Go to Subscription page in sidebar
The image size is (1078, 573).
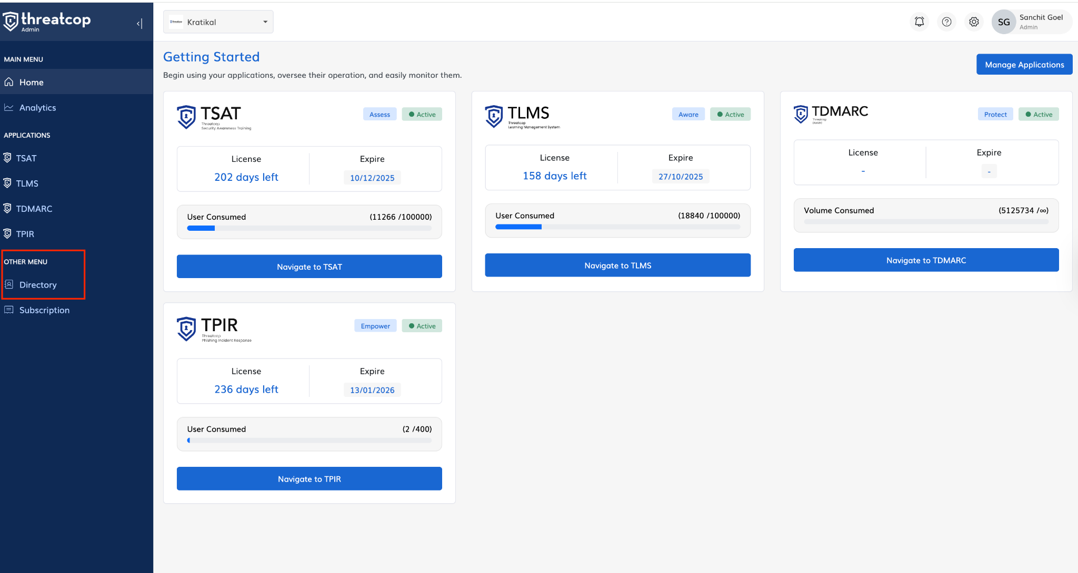coord(44,310)
